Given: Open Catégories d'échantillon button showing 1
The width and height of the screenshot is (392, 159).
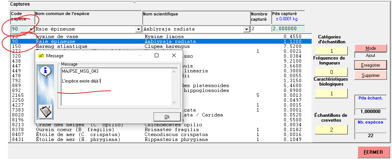Looking at the screenshot, I should pyautogui.click(x=332, y=51).
